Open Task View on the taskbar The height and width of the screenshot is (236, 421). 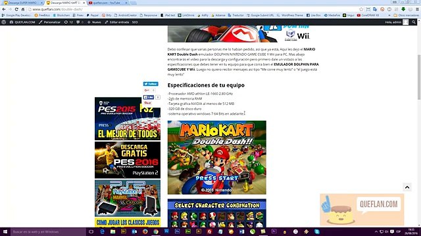91,231
